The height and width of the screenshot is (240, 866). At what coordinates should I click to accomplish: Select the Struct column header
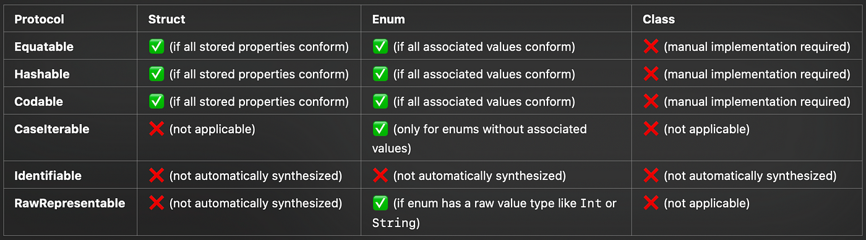[x=166, y=19]
